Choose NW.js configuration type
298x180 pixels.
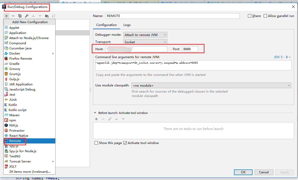[29, 125]
